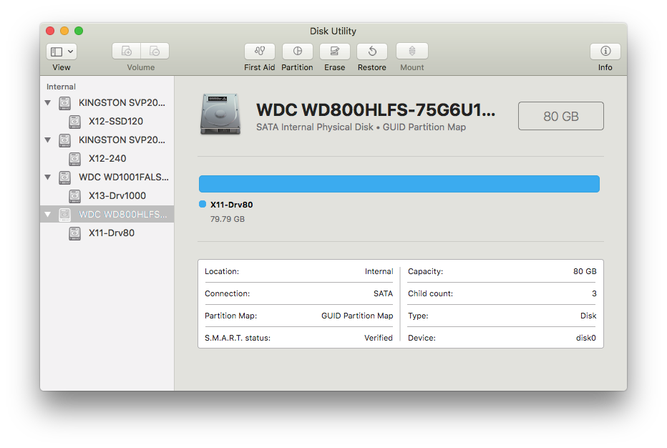Click the Mount toolbar button
The width and height of the screenshot is (667, 448).
pos(412,52)
